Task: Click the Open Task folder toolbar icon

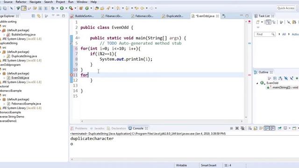Action: (102, 8)
